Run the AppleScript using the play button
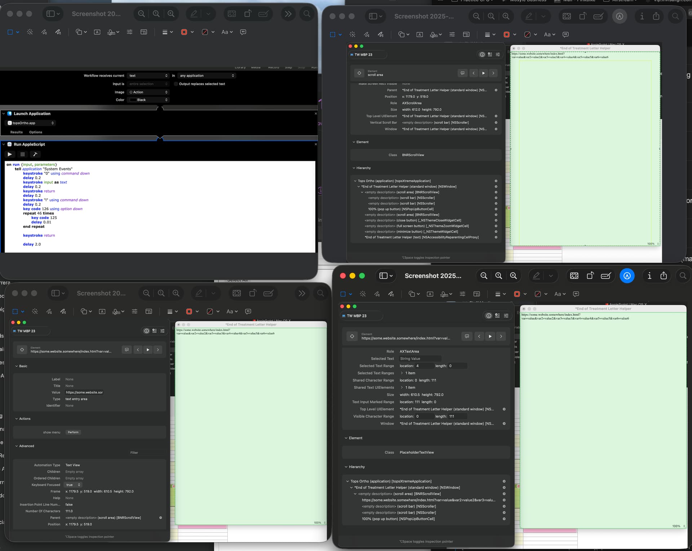 point(10,154)
